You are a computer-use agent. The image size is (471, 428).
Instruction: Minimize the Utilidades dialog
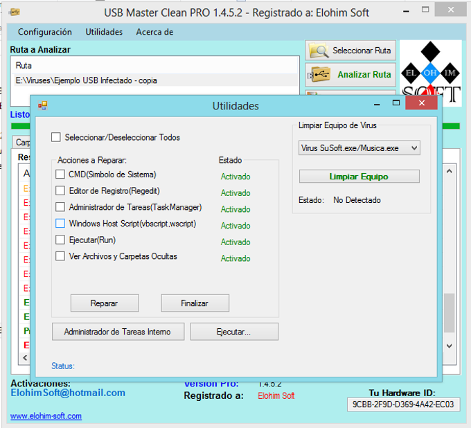point(377,104)
